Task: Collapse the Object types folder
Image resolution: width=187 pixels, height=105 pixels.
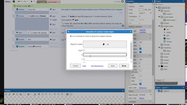Action: click(159, 26)
